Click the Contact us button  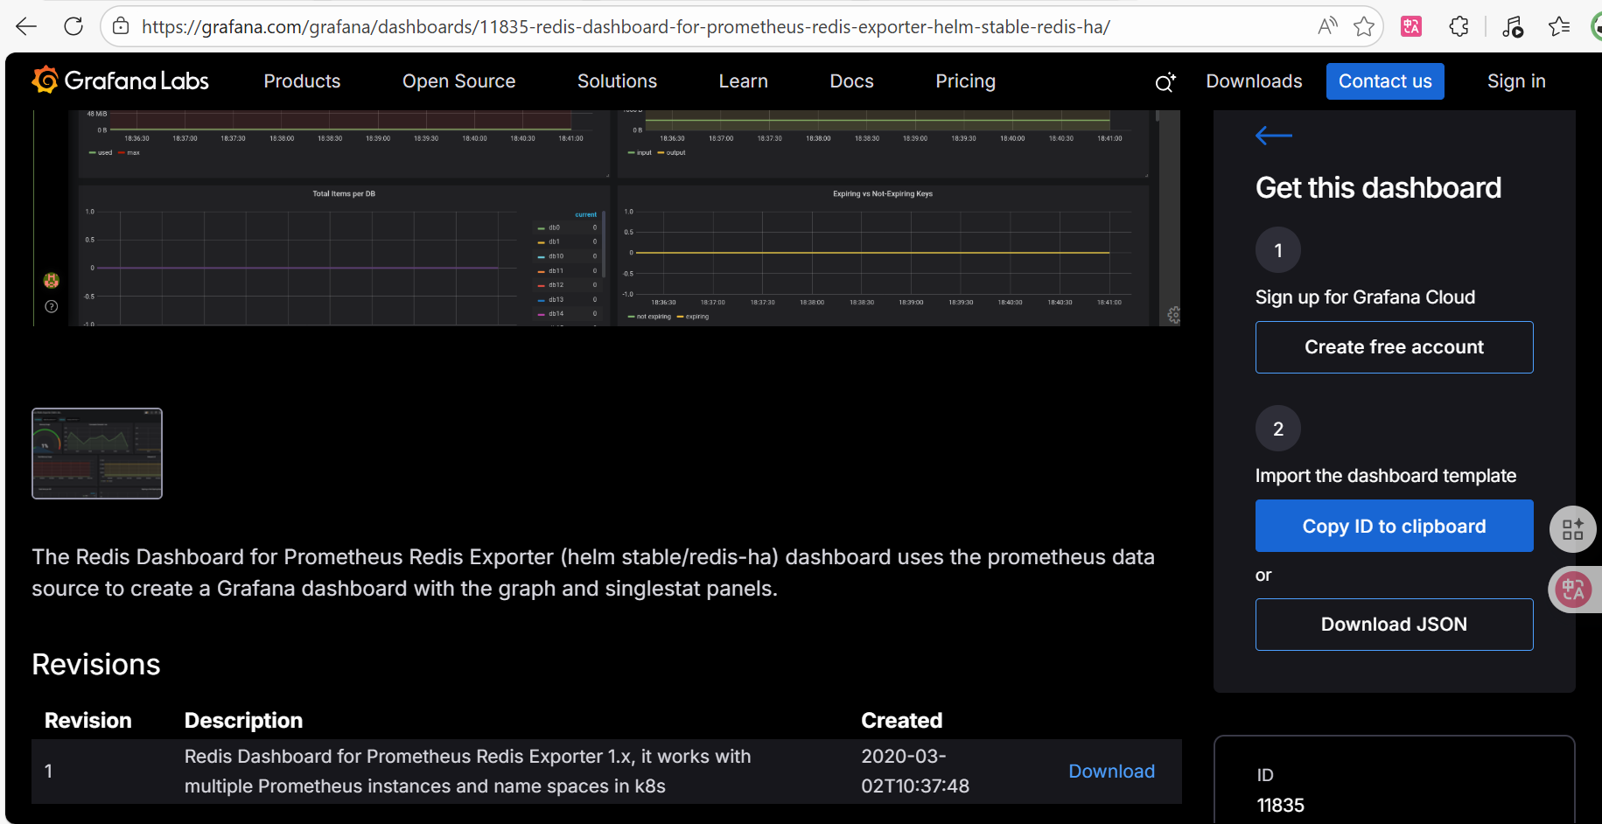pyautogui.click(x=1385, y=81)
